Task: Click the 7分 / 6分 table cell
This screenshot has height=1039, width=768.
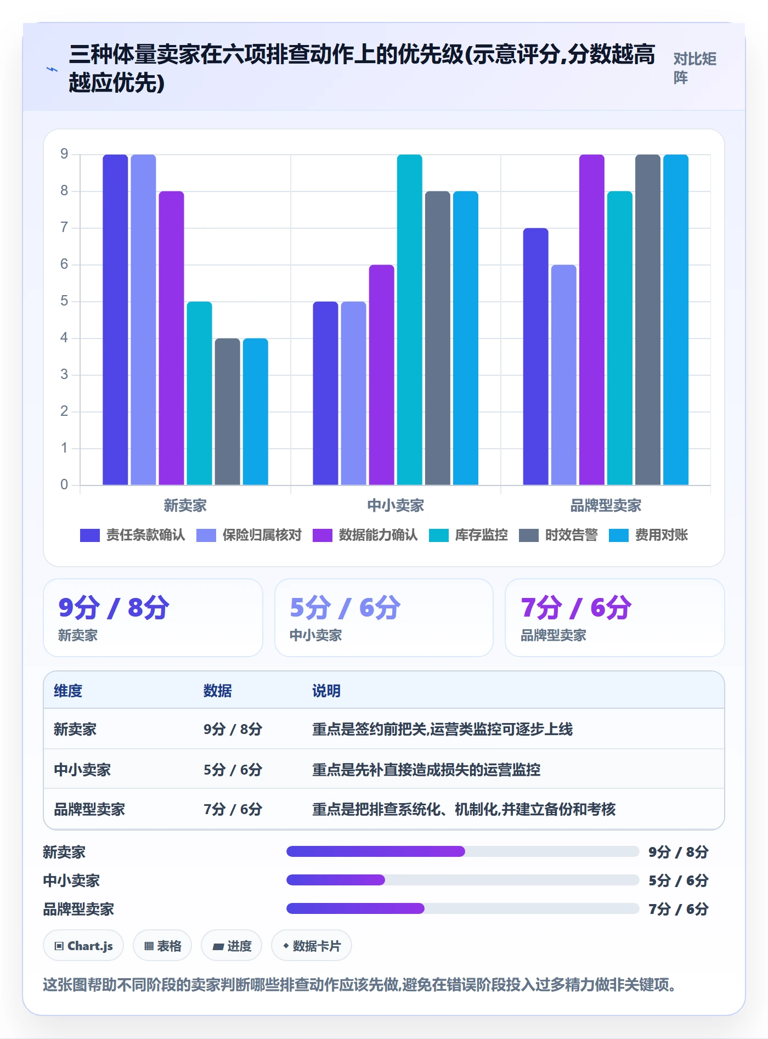Action: (x=233, y=809)
